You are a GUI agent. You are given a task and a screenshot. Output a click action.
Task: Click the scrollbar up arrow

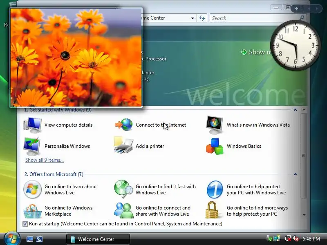304,109
